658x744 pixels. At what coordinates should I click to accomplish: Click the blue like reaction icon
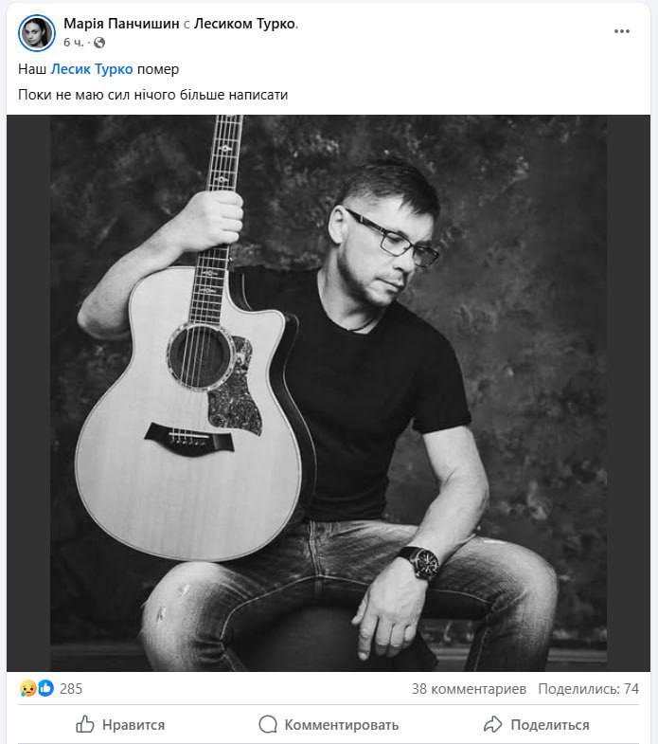pyautogui.click(x=45, y=688)
